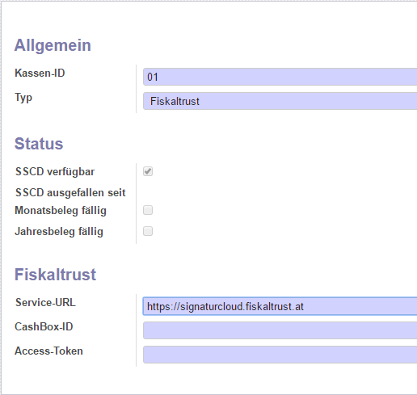Screen dimensions: 417x395
Task: Enable the Jahresbeleg fällig checkbox
Action: [x=148, y=231]
